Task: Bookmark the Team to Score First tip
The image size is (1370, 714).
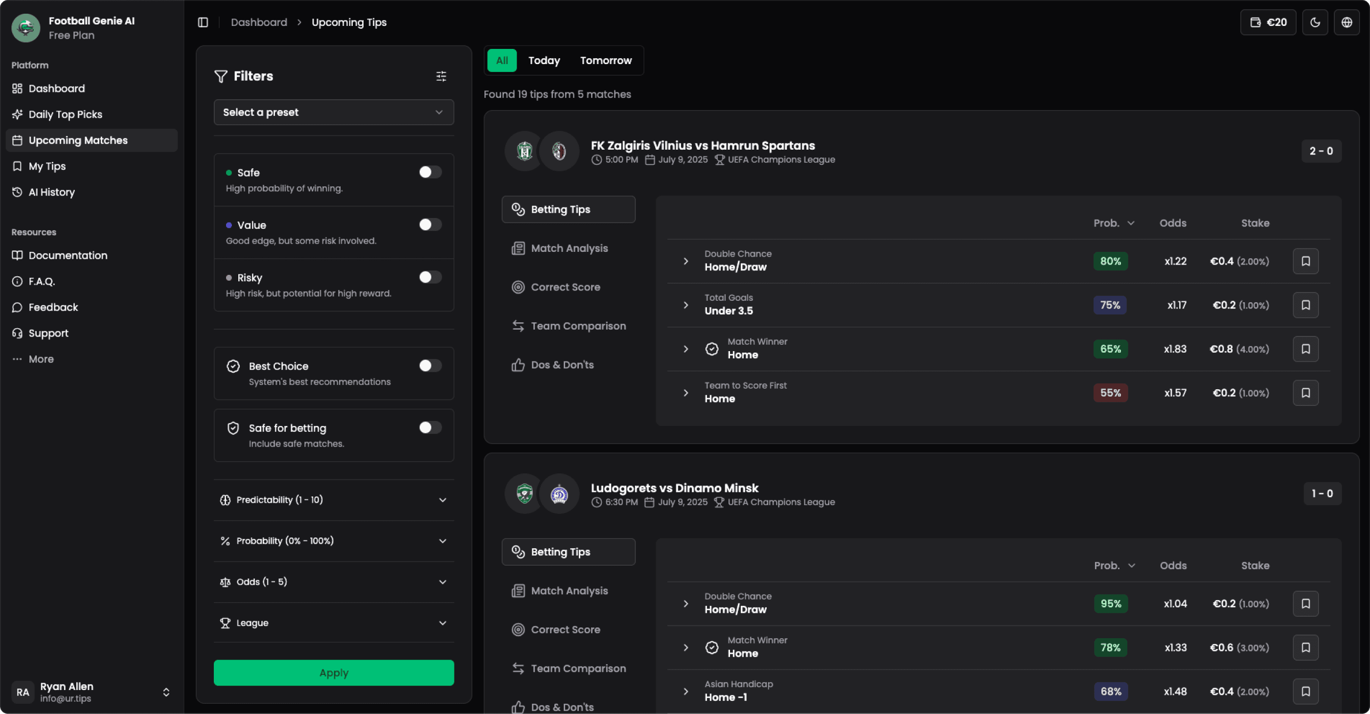Action: 1305,393
